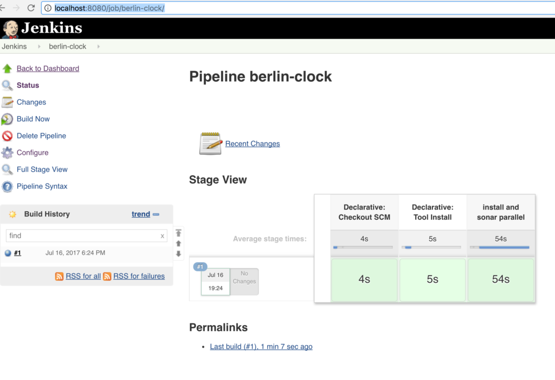Open Configure for the pipeline
This screenshot has width=555, height=380.
33,153
